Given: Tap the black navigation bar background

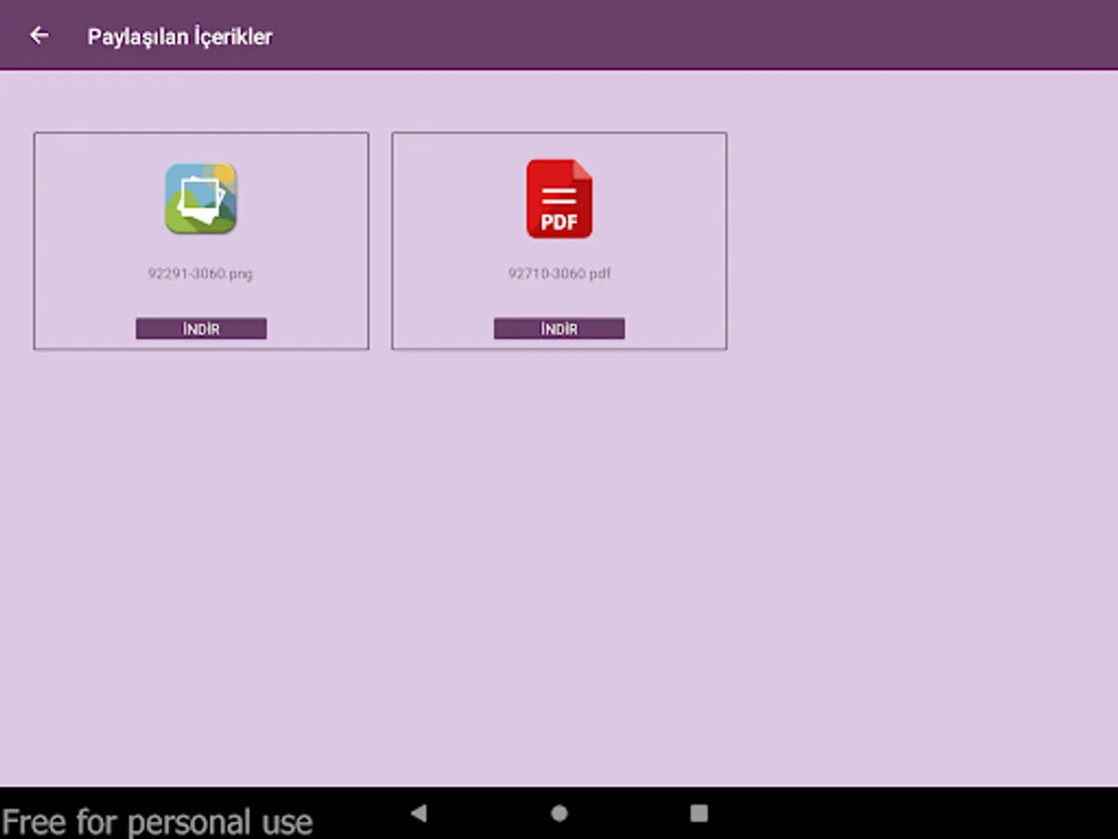Looking at the screenshot, I should tap(885, 813).
